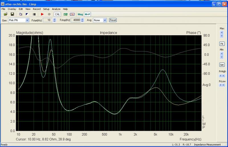The height and width of the screenshot is (147, 228).
Task: Expand the Avg None dropdown
Action: point(105,20)
